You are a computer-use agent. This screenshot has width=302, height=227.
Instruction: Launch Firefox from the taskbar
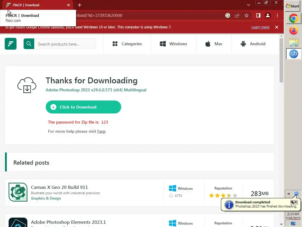[x=293, y=30]
